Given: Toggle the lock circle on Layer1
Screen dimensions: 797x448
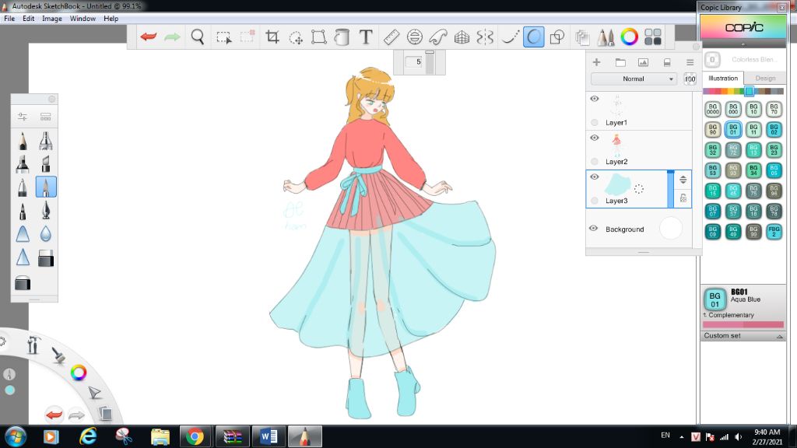Looking at the screenshot, I should click(594, 122).
